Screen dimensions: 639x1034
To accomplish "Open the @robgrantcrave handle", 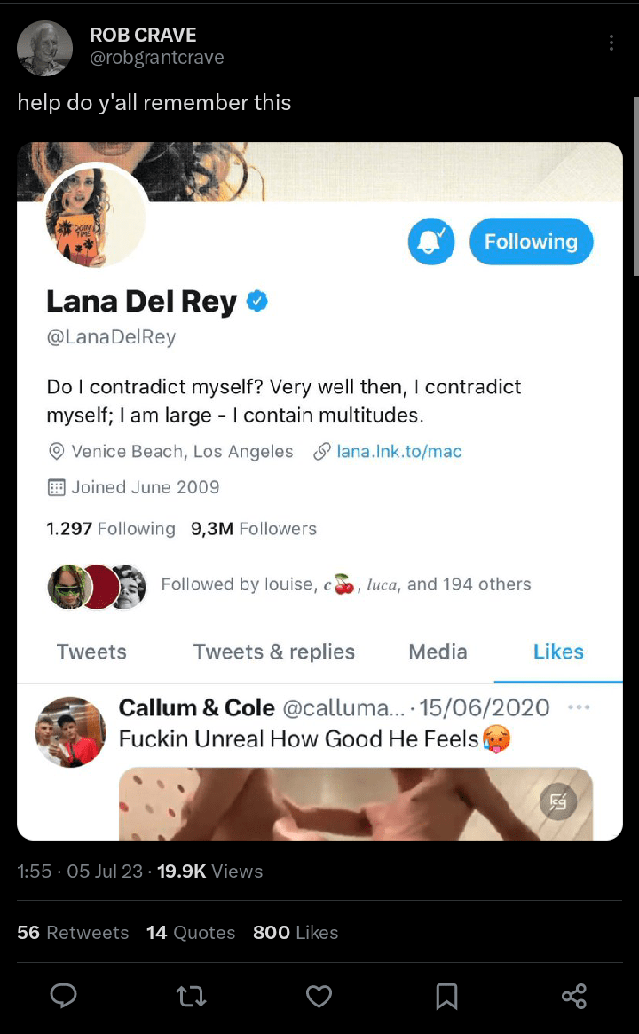I will click(x=157, y=59).
